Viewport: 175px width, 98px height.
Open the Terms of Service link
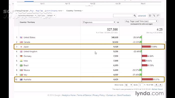[84, 95]
